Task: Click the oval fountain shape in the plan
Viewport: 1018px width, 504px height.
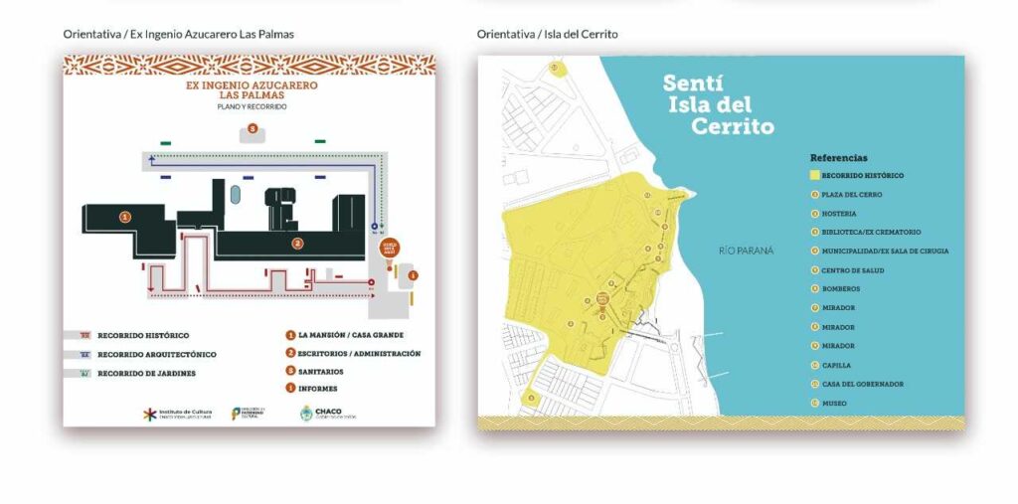Action: click(x=235, y=194)
